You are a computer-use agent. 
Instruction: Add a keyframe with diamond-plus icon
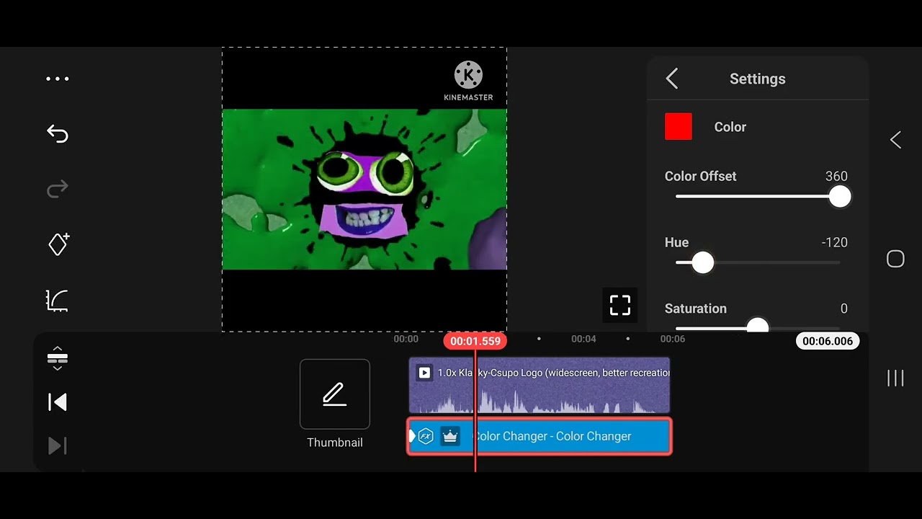pyautogui.click(x=58, y=244)
